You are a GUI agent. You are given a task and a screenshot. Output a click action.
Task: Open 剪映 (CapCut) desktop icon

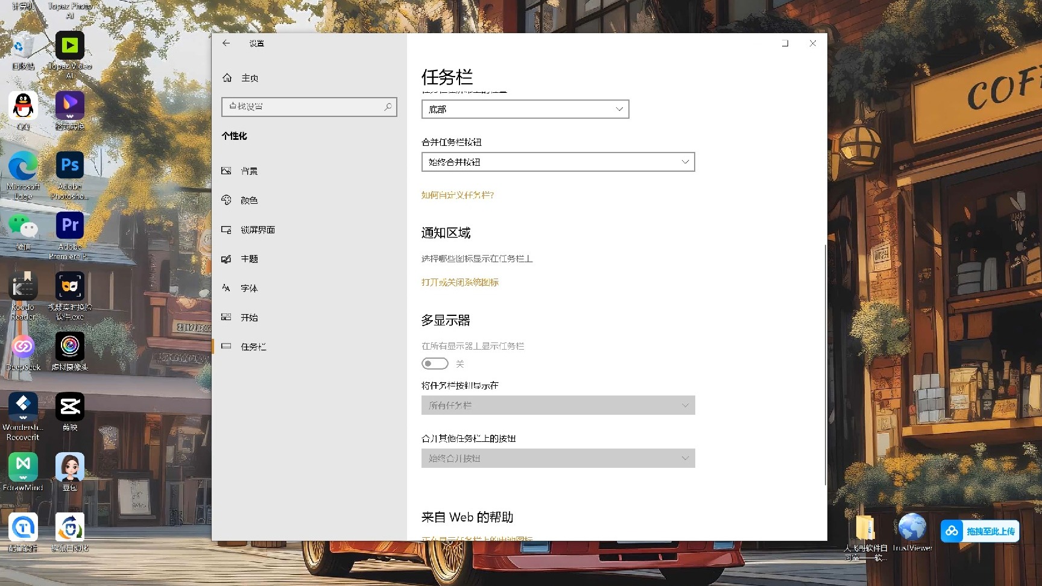point(69,405)
